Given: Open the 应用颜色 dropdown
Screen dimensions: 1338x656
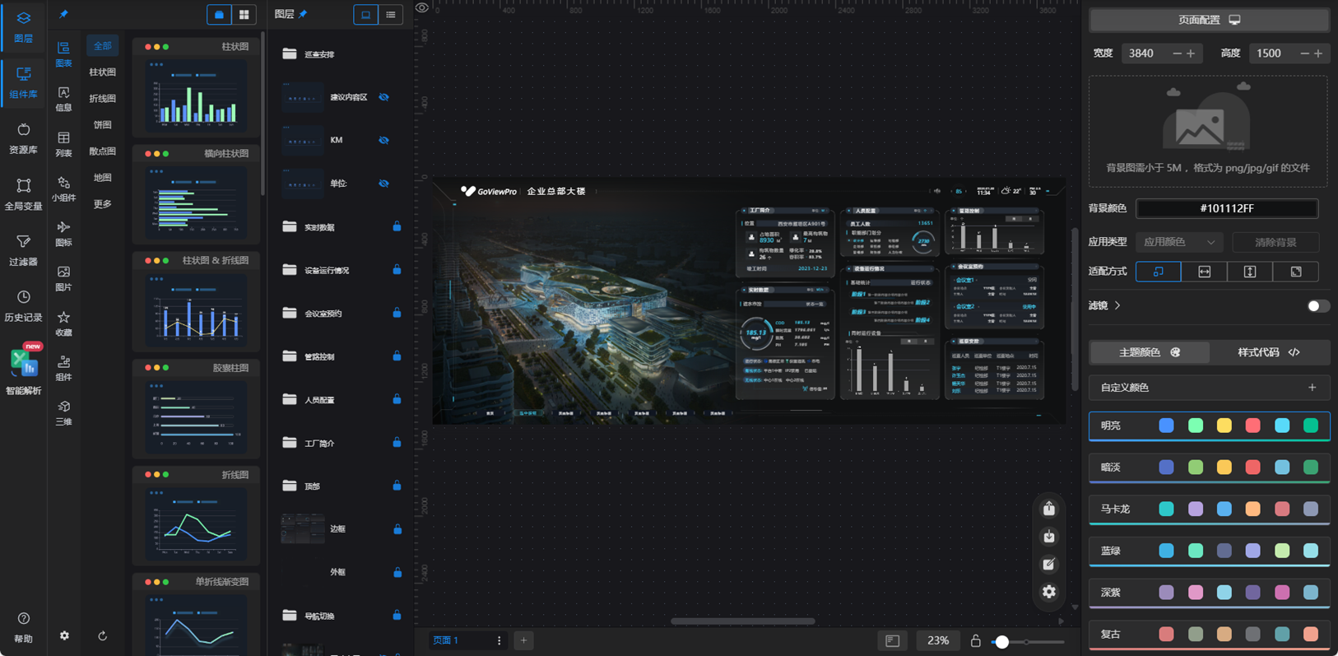Looking at the screenshot, I should (x=1178, y=242).
